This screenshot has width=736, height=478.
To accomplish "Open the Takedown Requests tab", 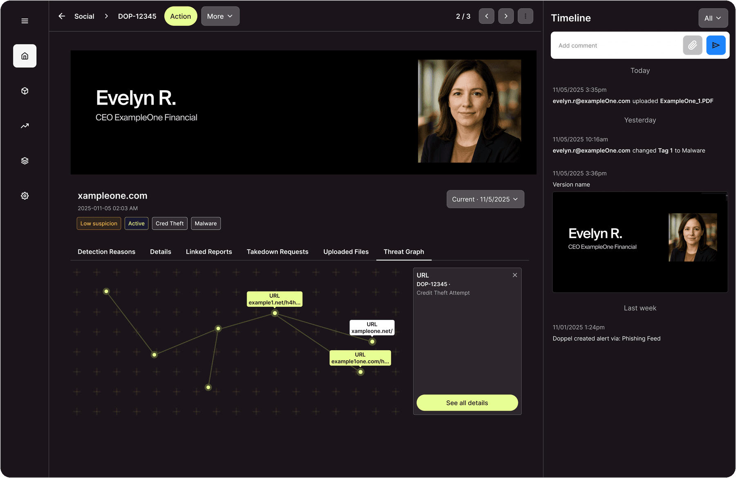I will 277,252.
